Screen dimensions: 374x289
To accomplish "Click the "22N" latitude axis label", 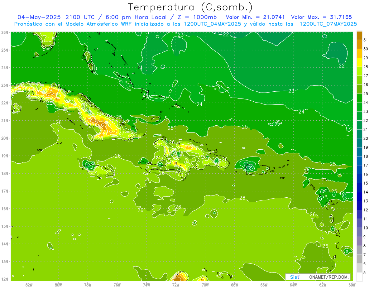I will 5,103.
